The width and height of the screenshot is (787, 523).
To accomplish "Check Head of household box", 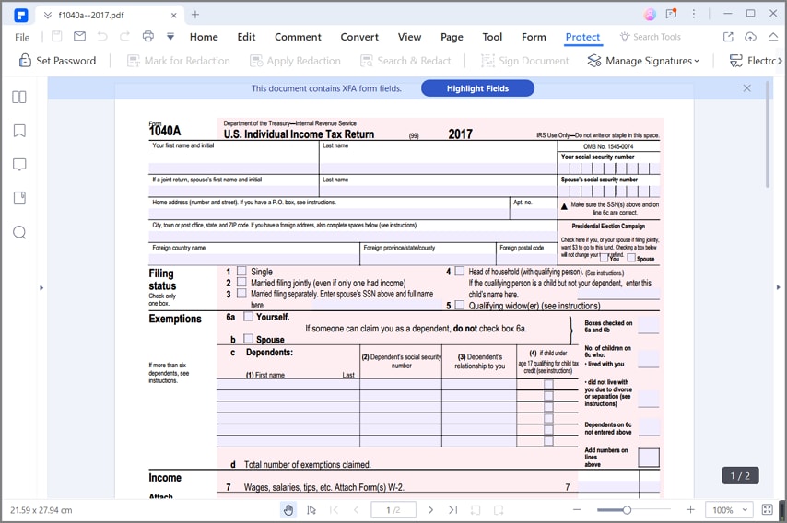I will click(459, 271).
